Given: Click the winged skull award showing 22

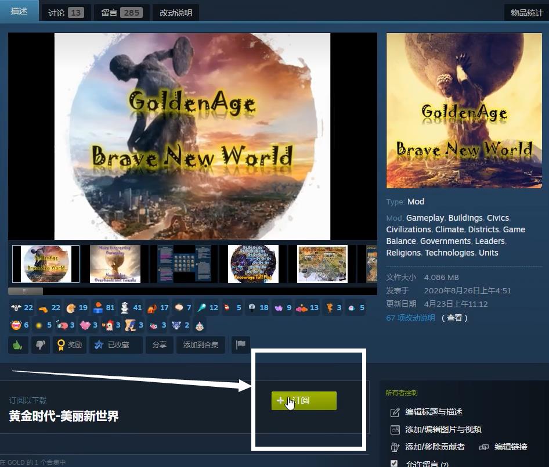Looking at the screenshot, I should coord(21,308).
